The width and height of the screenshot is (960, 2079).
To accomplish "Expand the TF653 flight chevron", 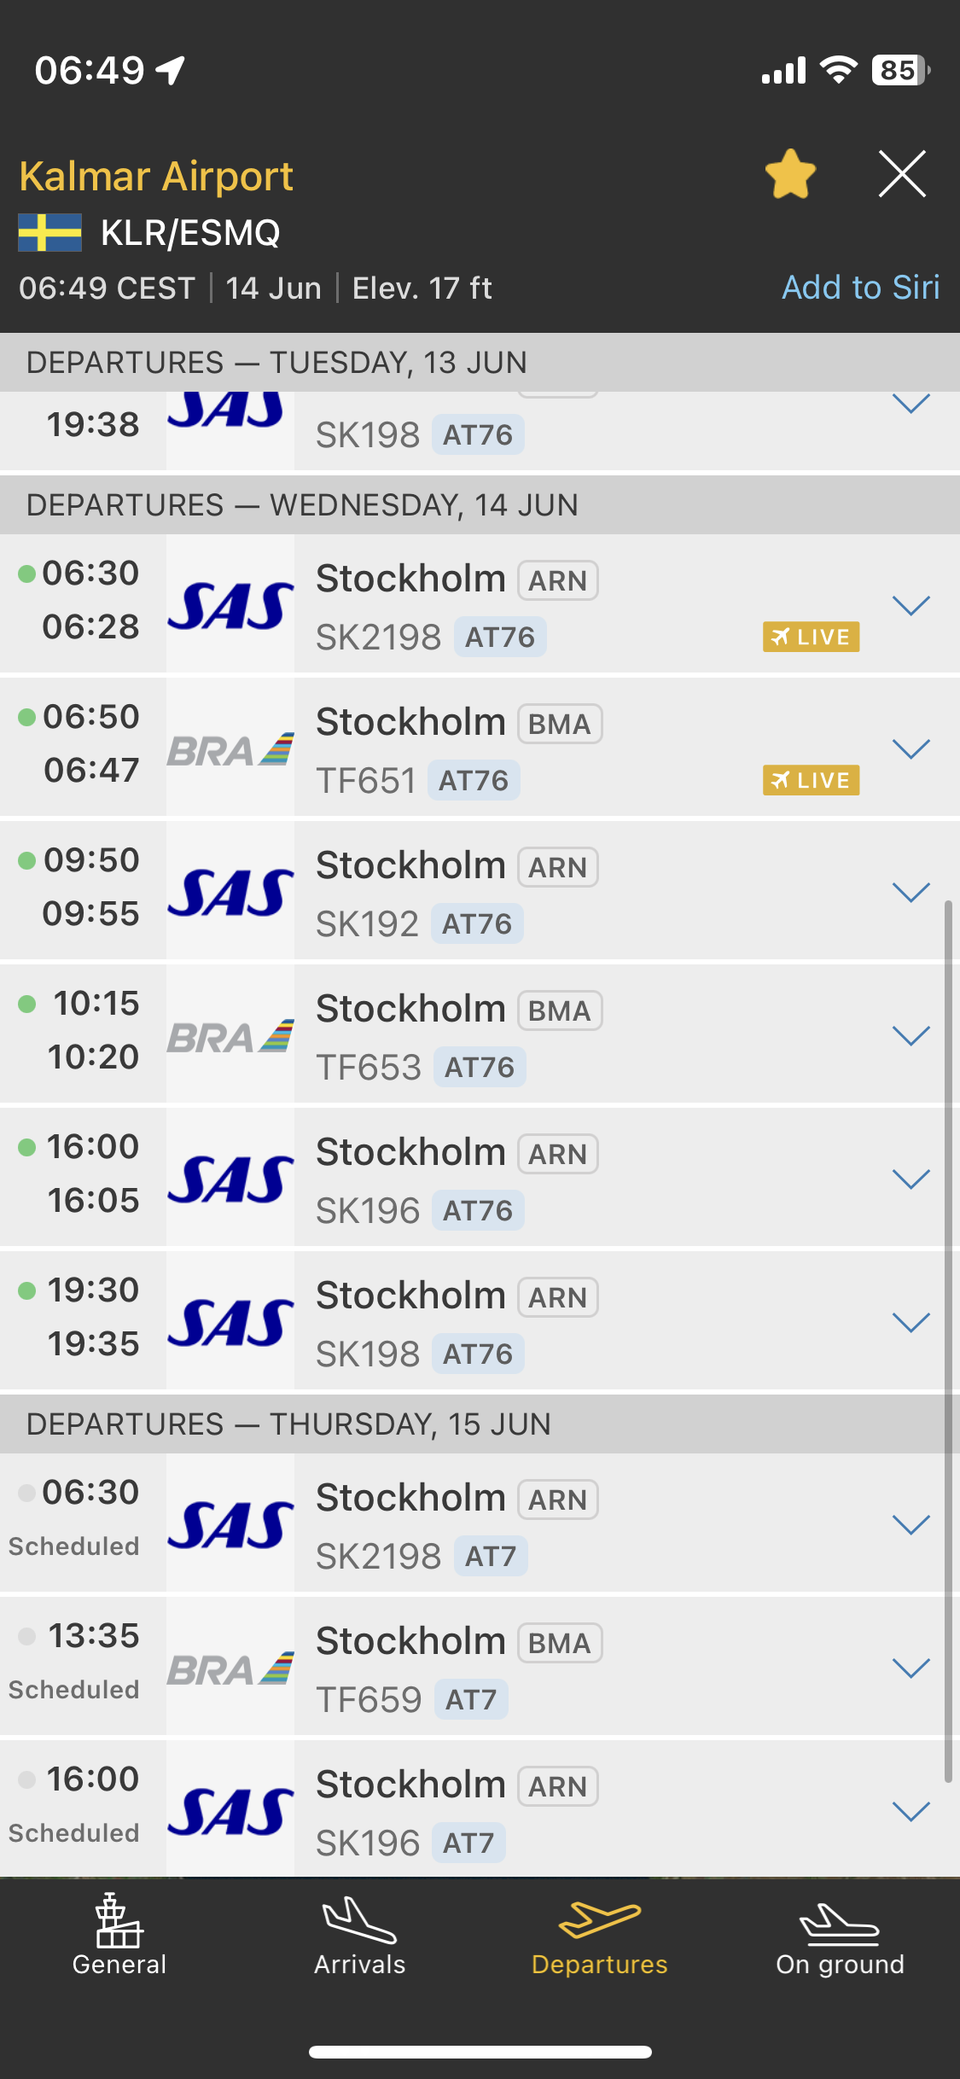I will click(911, 1036).
